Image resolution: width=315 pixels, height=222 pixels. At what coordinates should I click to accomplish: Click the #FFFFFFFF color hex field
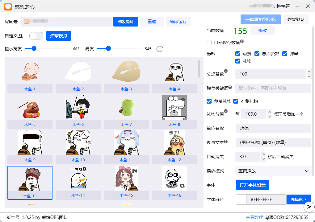pyautogui.click(x=267, y=199)
